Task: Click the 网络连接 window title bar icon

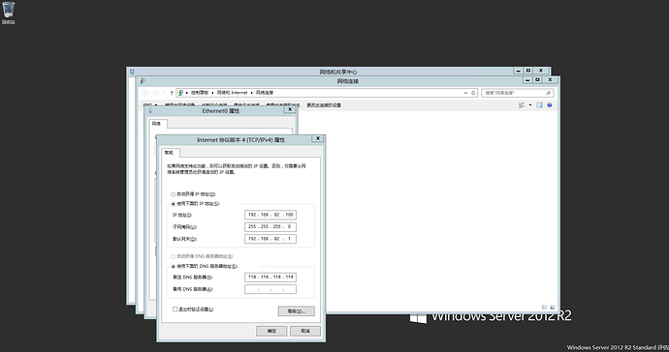Action: pyautogui.click(x=142, y=81)
